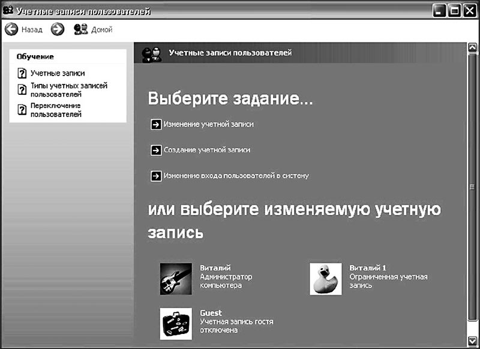Choose Изменение входа пользователей в систему
The image size is (480, 349).
[x=236, y=176]
